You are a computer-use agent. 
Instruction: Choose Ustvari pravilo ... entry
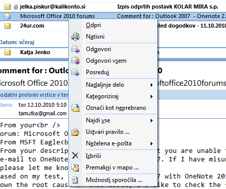(113, 132)
